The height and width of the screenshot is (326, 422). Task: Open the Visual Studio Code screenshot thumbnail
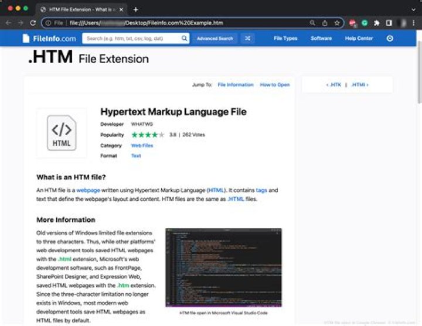pyautogui.click(x=223, y=267)
